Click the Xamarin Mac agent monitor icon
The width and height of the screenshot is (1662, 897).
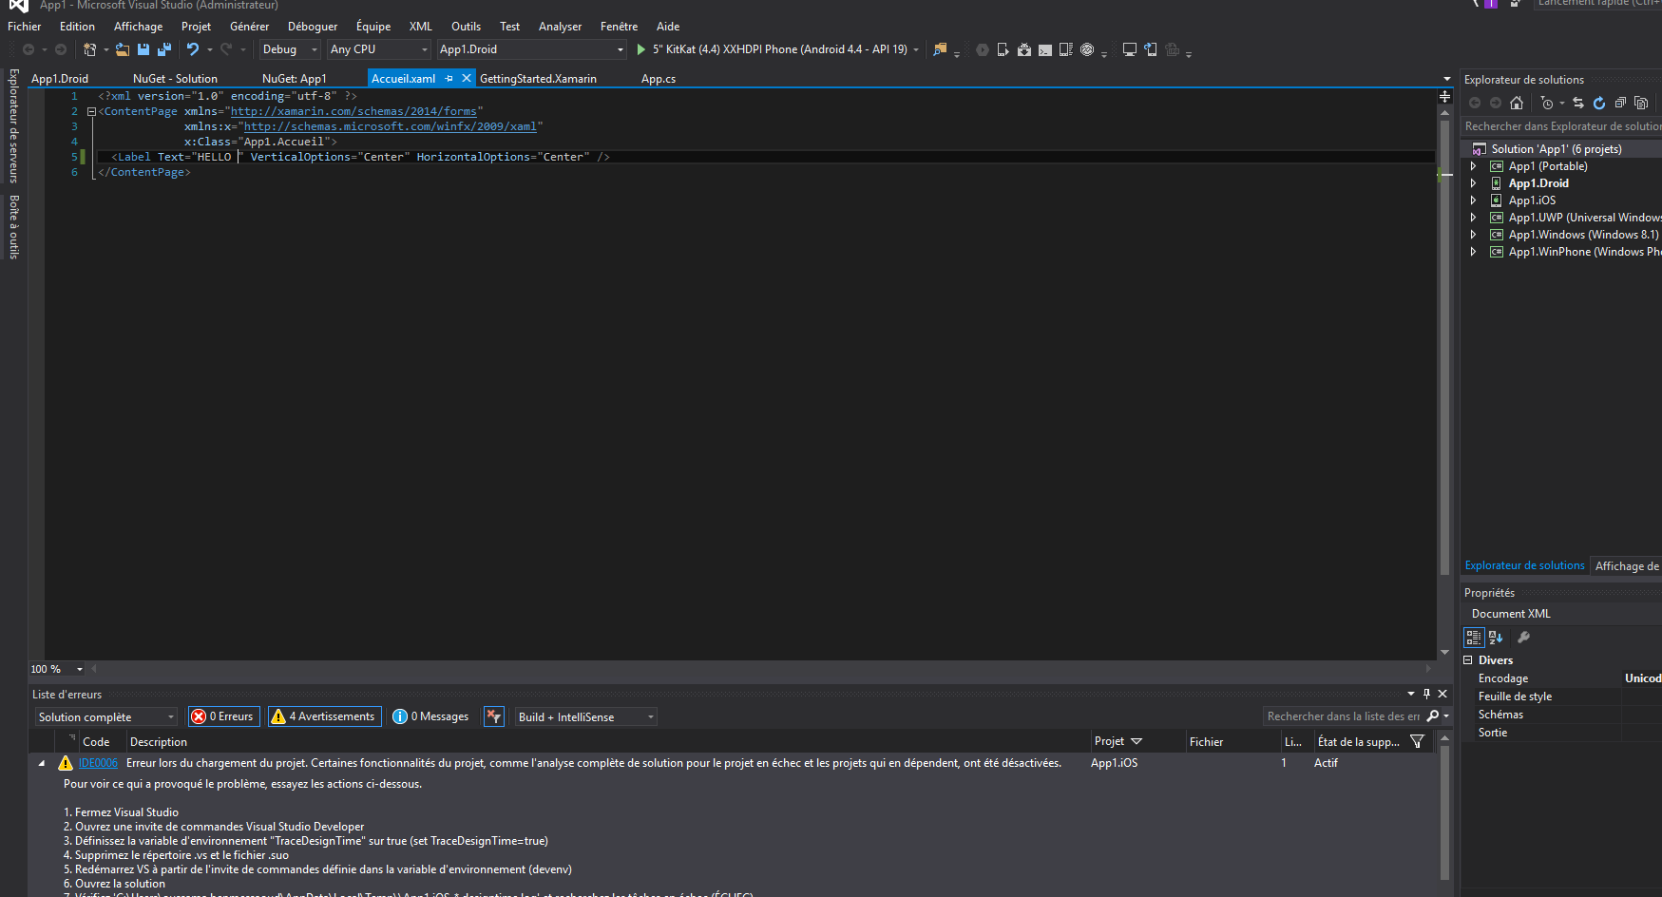tap(1130, 49)
